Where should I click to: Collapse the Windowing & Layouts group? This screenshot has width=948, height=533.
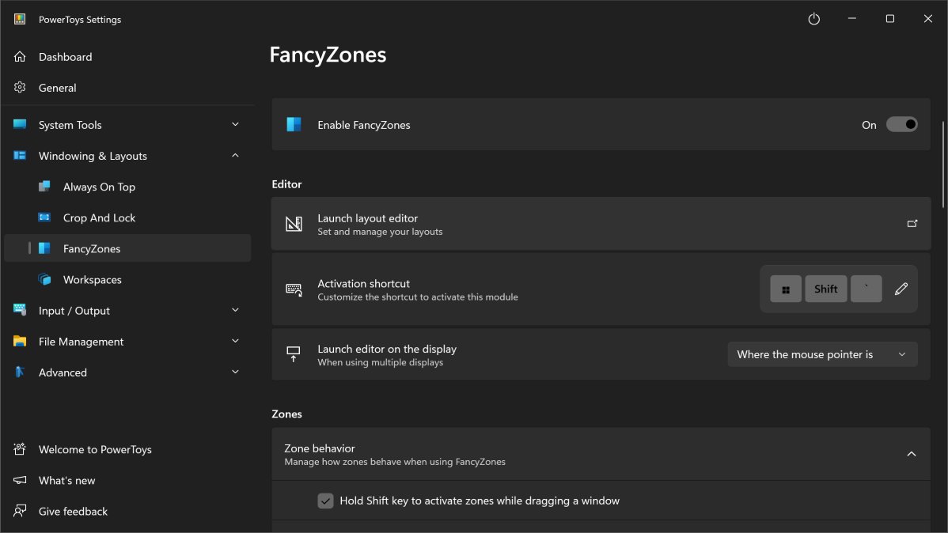tap(235, 156)
